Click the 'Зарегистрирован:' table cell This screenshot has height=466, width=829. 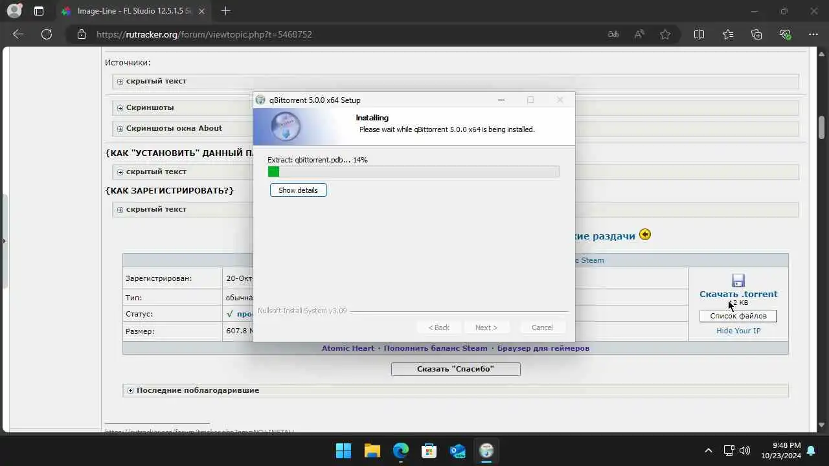click(x=172, y=278)
